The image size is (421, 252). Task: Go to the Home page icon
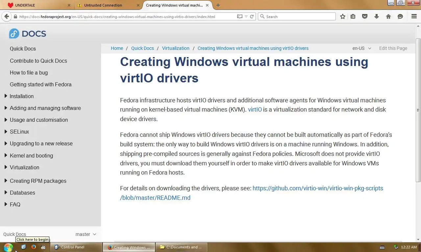(x=388, y=16)
